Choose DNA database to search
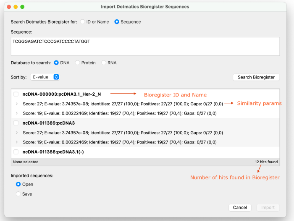 tap(56, 63)
